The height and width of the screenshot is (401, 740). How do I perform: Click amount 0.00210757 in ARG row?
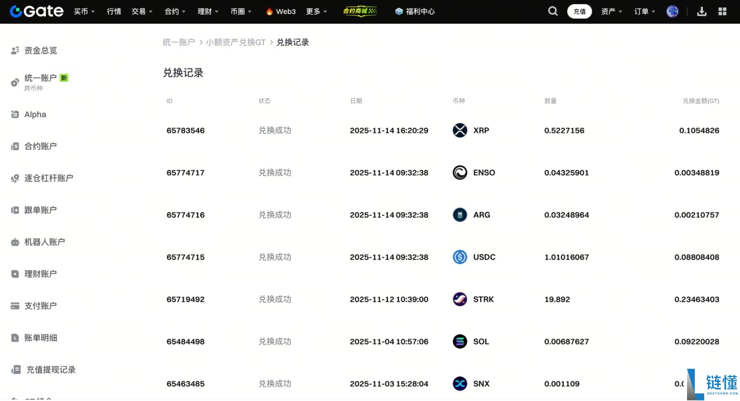point(697,215)
